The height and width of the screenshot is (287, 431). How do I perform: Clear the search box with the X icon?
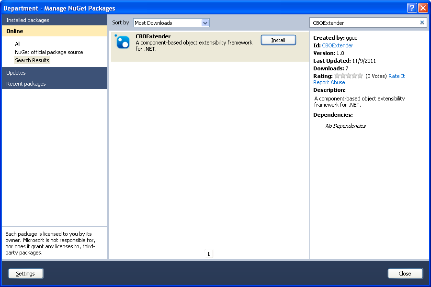[422, 22]
